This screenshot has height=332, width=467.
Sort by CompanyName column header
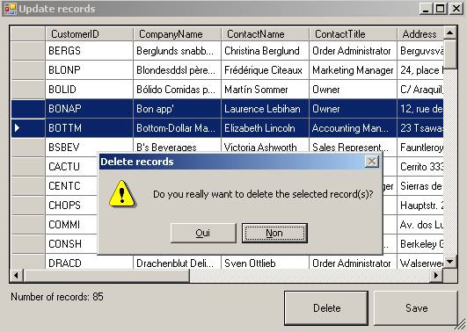(x=177, y=34)
